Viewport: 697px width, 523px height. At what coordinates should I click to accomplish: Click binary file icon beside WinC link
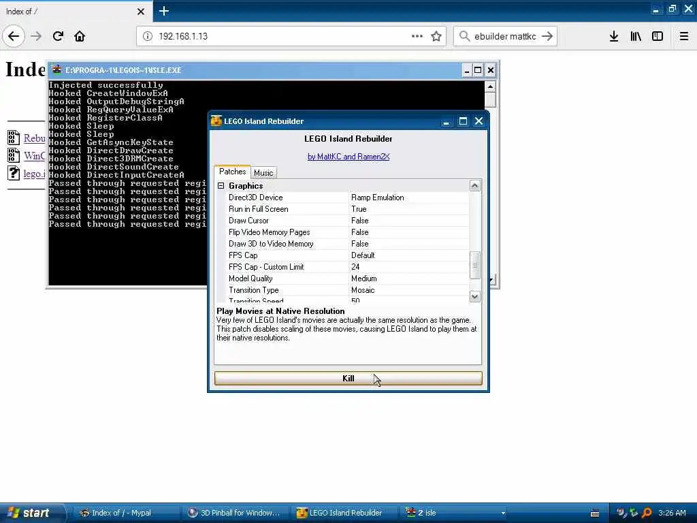pyautogui.click(x=14, y=156)
